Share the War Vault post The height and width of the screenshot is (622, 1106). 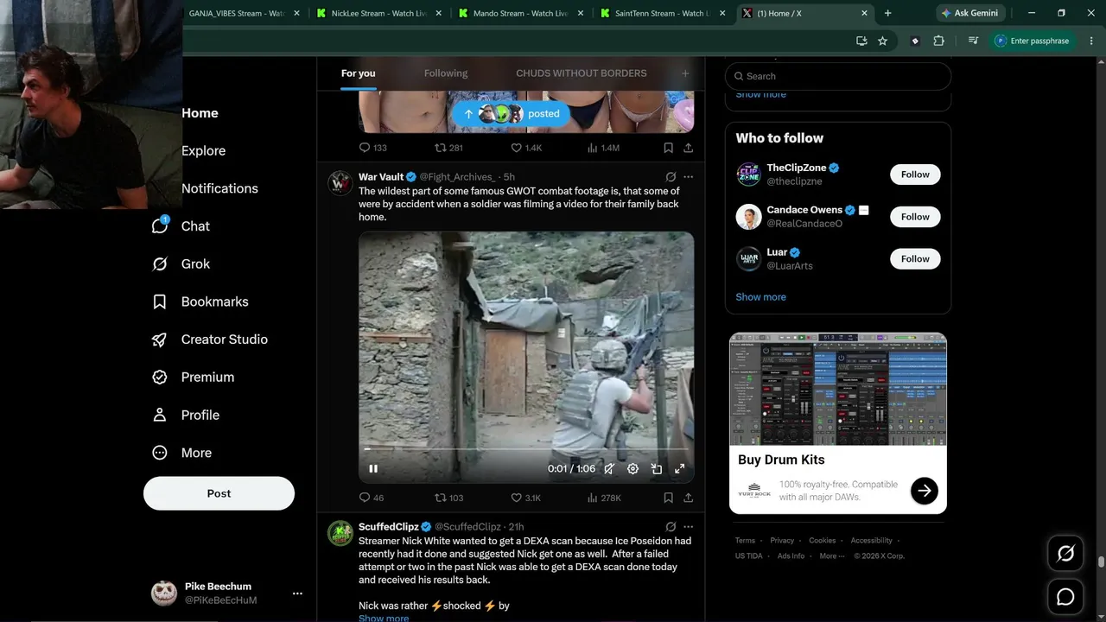click(689, 498)
